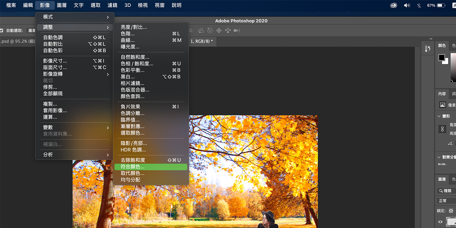
Task: Expand the 影像旋轉 submenu
Action: pos(75,74)
